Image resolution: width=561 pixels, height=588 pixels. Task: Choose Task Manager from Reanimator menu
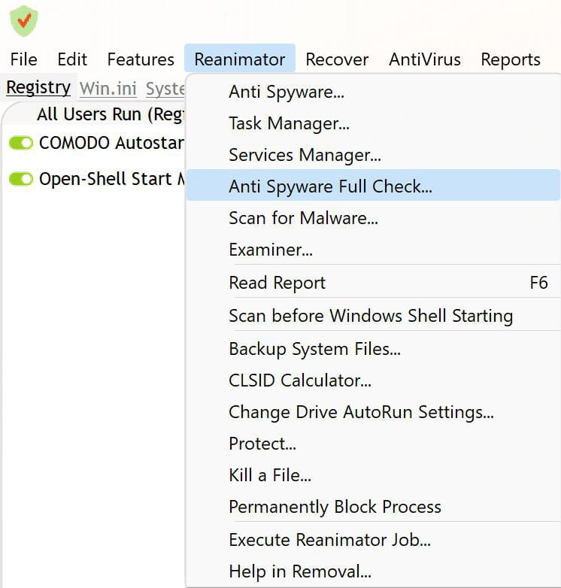(x=289, y=123)
